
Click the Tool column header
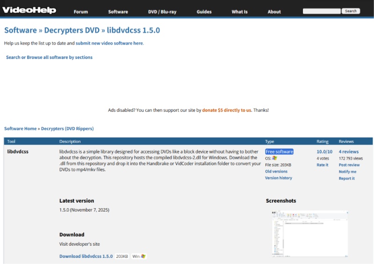(11, 141)
